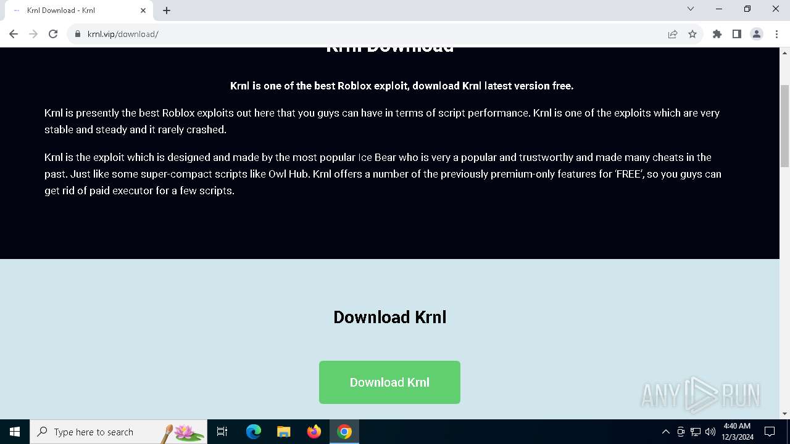This screenshot has width=790, height=444.
Task: Click the Chrome taskbar icon
Action: click(x=344, y=432)
